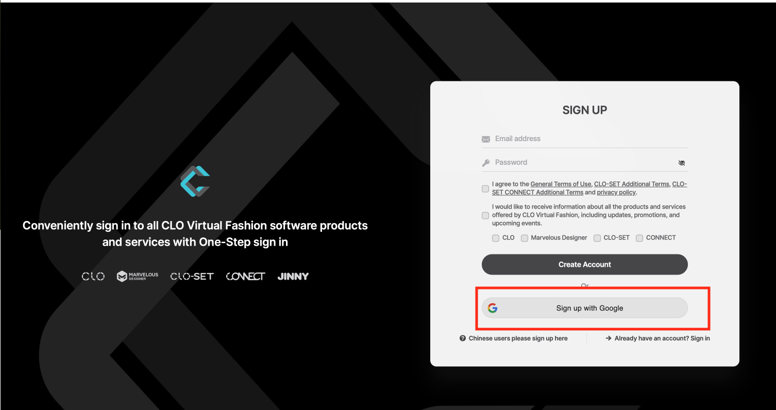Viewport: 776px width, 410px height.
Task: Focus the Email address field
Action: point(585,139)
